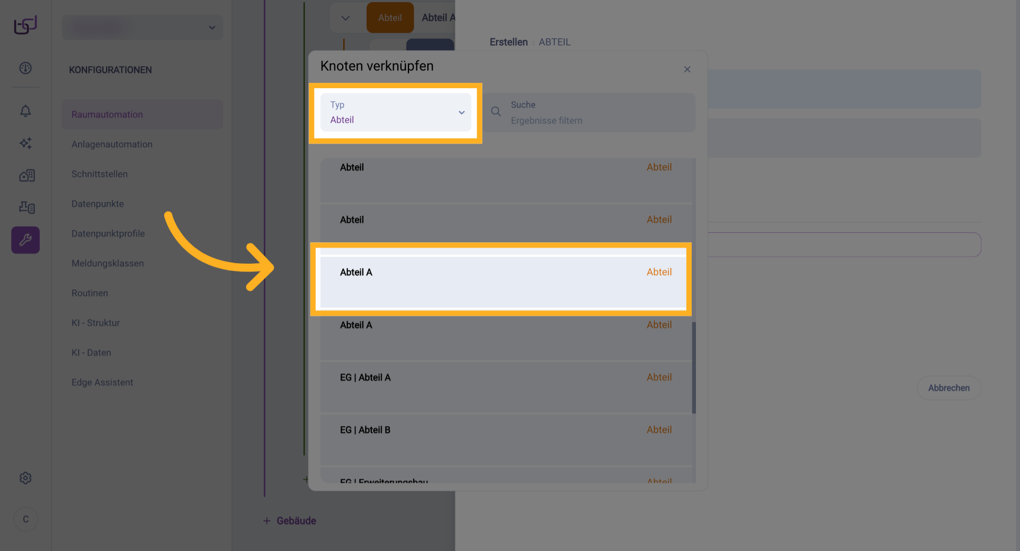Open the settings gear icon
The image size is (1020, 551).
25,478
